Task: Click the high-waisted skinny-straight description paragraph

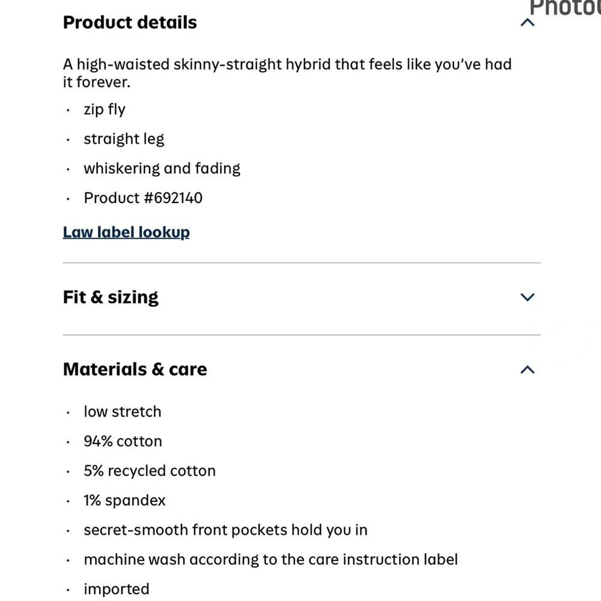Action: [x=287, y=73]
